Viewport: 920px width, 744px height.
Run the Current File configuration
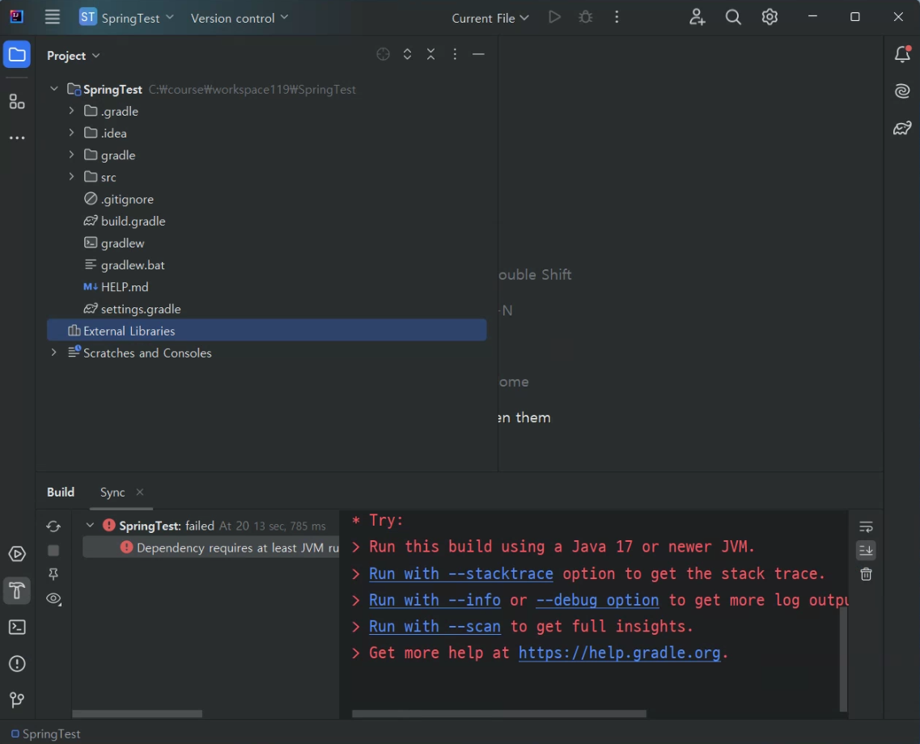tap(554, 17)
